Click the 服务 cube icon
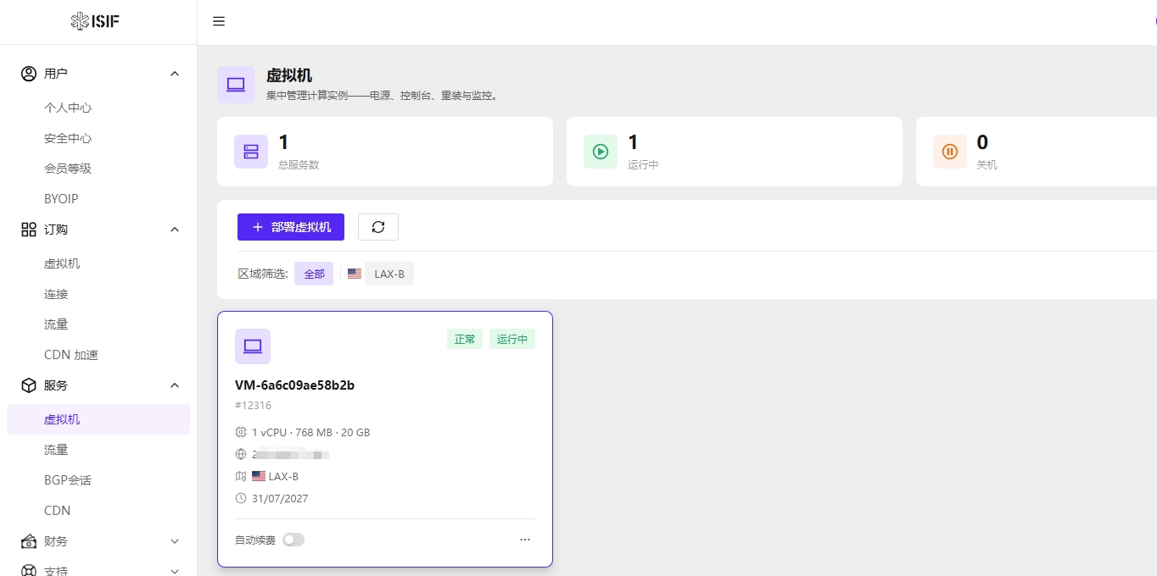 click(29, 385)
